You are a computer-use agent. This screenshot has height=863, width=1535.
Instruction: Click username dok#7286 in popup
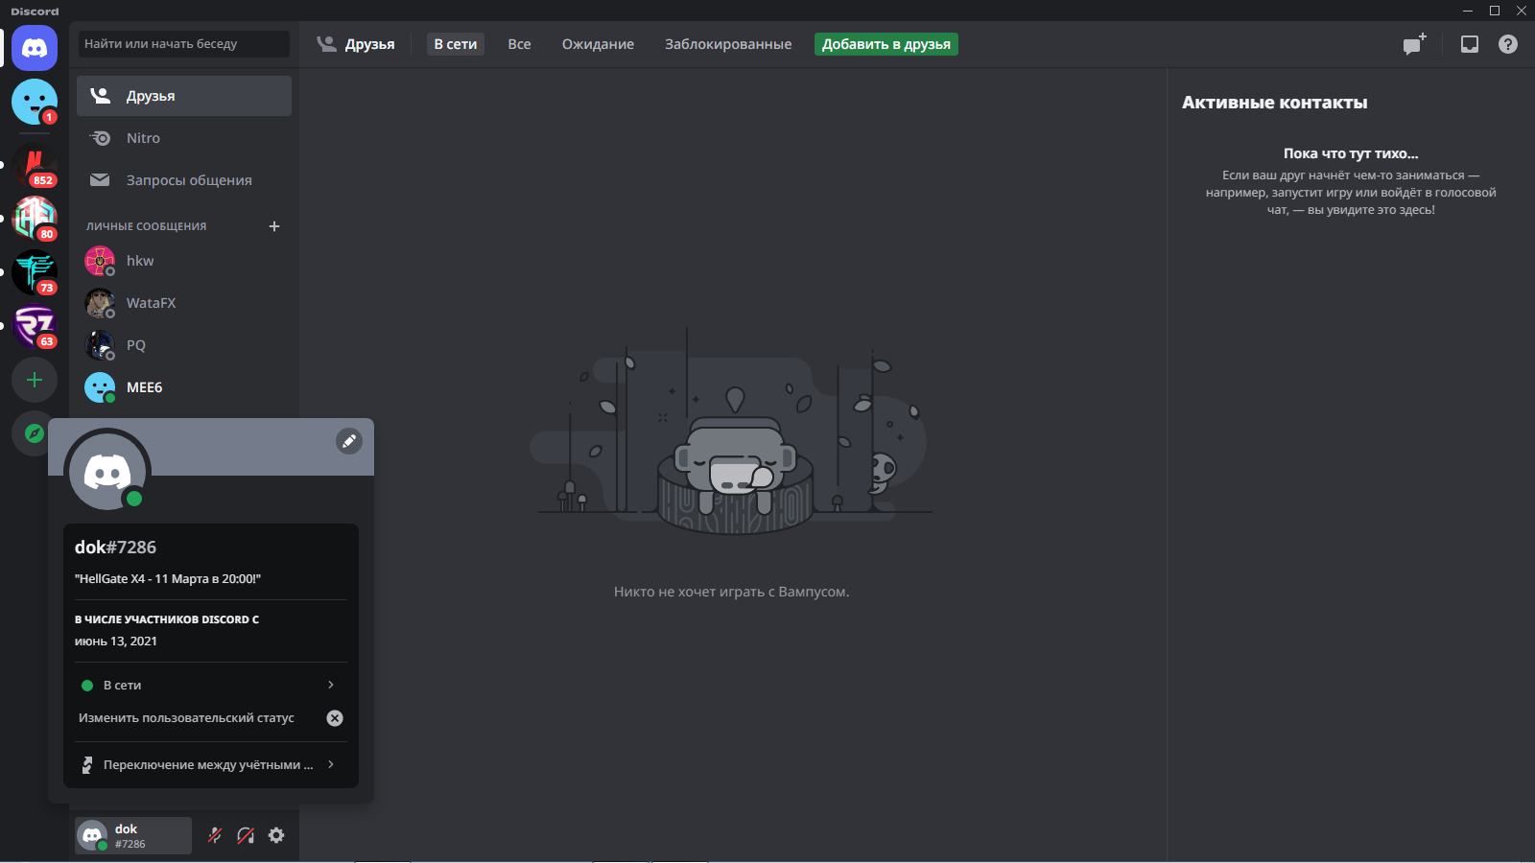point(115,548)
